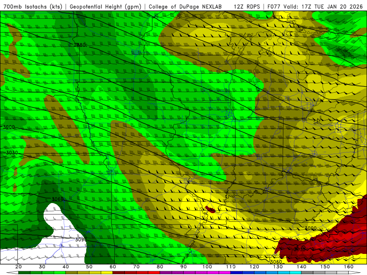Click the 90 value on the color scale
The image size is (367, 275).
pos(183,267)
